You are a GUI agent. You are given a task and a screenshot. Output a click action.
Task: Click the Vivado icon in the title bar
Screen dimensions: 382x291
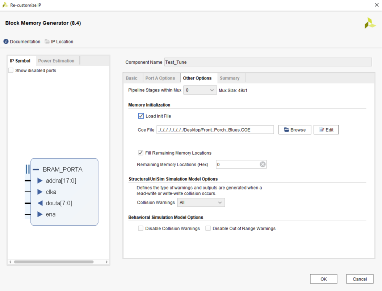[x=5, y=5]
